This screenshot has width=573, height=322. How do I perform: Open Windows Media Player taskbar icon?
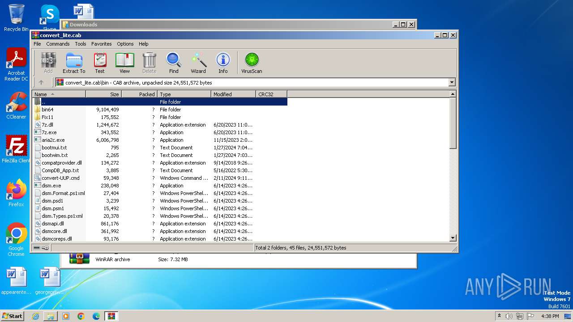(66, 316)
